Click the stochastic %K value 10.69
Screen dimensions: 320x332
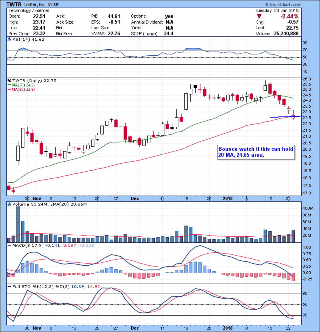[78, 286]
